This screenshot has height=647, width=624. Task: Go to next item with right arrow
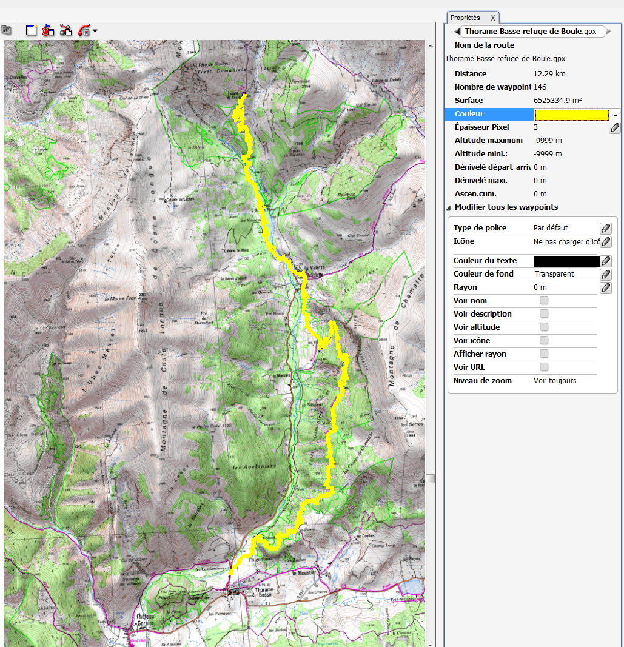click(x=609, y=32)
